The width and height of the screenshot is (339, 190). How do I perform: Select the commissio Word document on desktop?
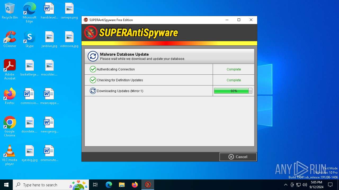pyautogui.click(x=29, y=97)
